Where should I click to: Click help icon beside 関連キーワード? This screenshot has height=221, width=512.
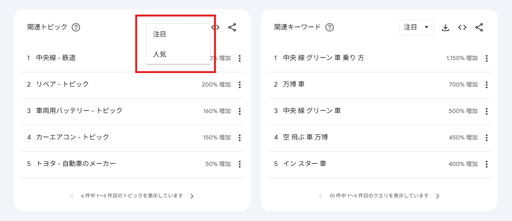pyautogui.click(x=330, y=27)
